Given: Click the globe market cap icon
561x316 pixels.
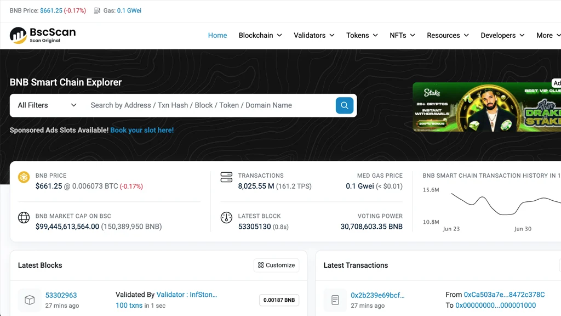Looking at the screenshot, I should tap(24, 217).
